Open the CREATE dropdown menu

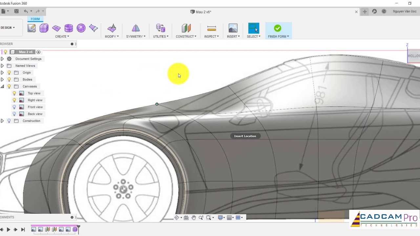62,36
